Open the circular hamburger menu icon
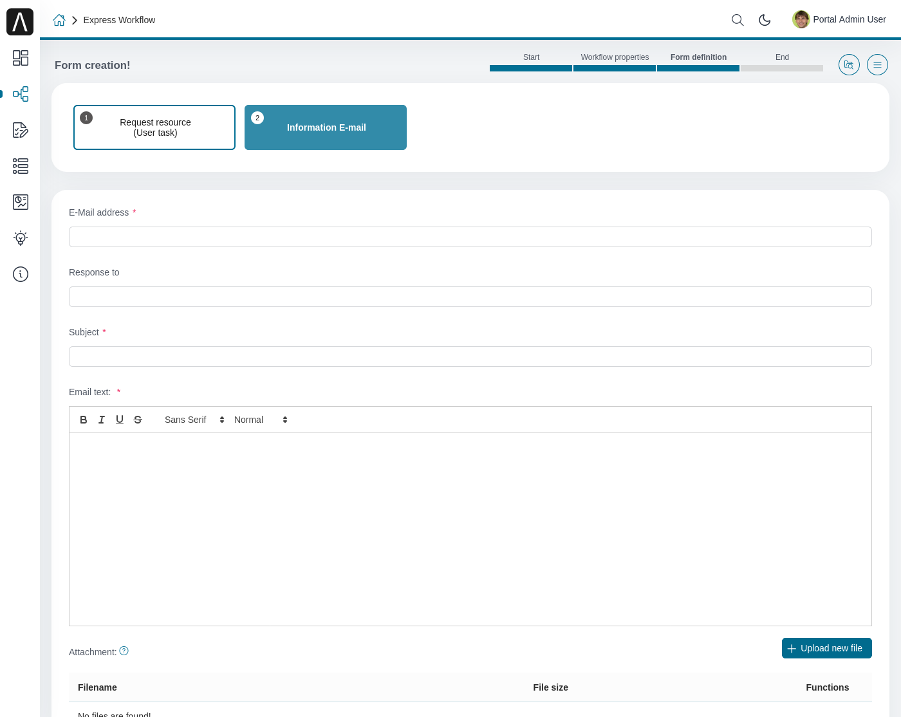 click(x=877, y=64)
